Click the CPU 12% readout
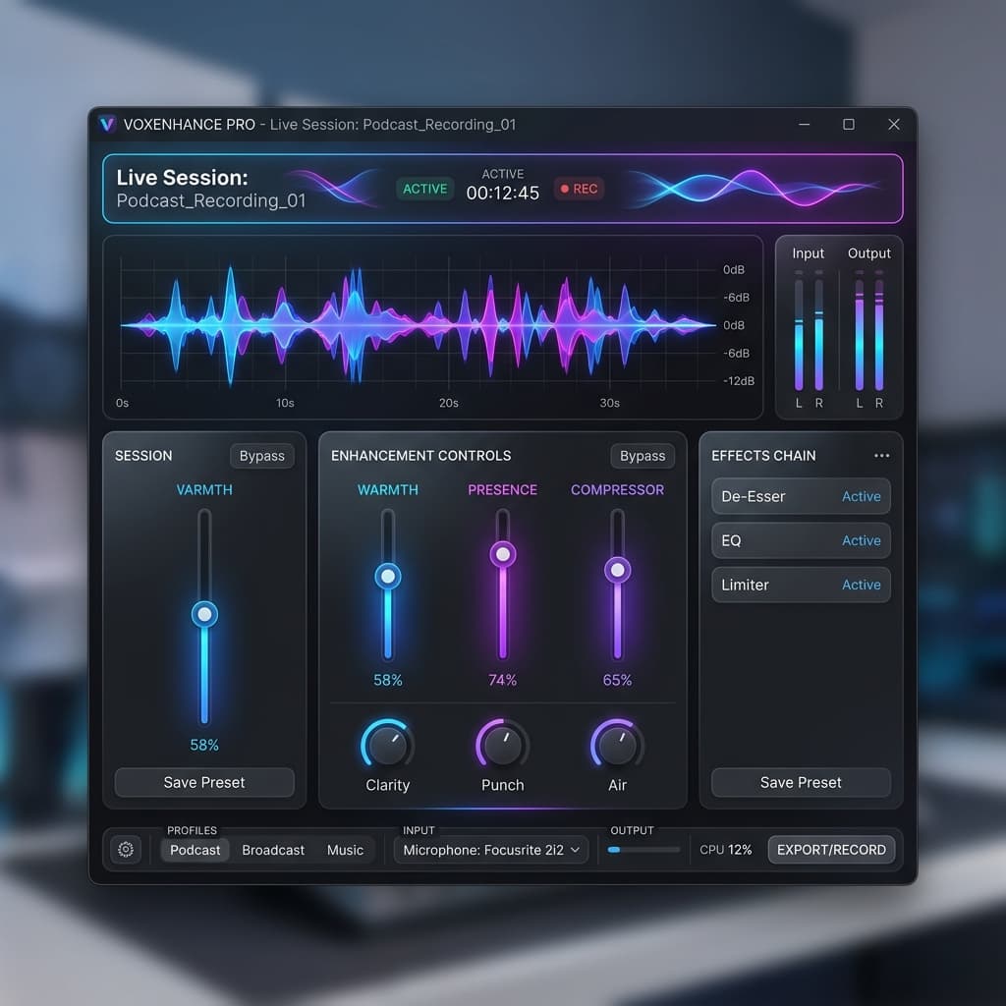 [x=725, y=850]
